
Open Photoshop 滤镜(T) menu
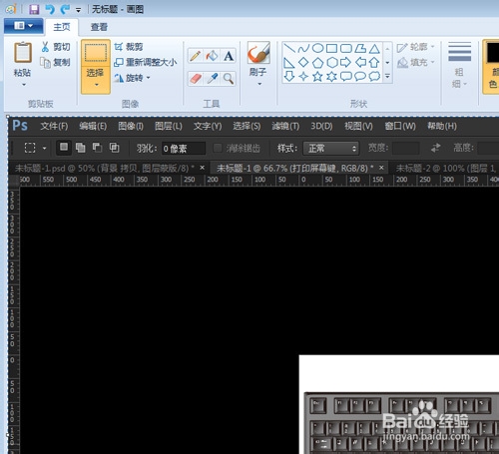pos(285,126)
